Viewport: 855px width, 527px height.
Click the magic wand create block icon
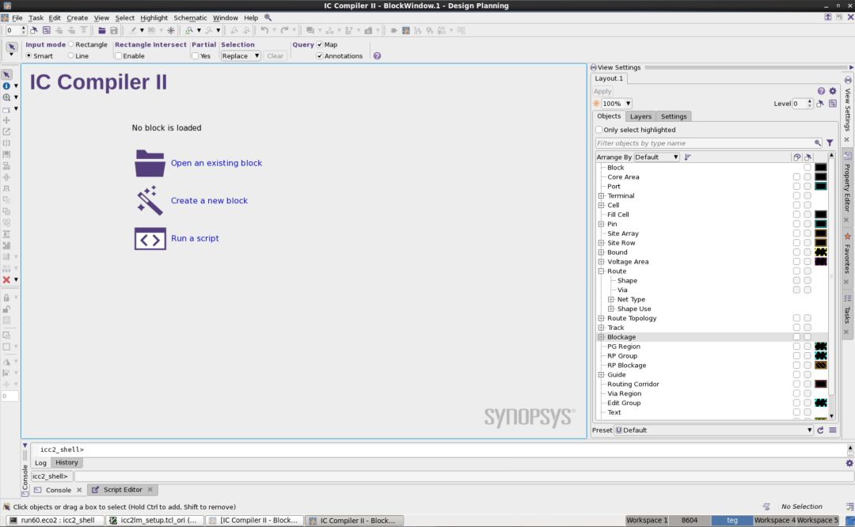tap(150, 200)
